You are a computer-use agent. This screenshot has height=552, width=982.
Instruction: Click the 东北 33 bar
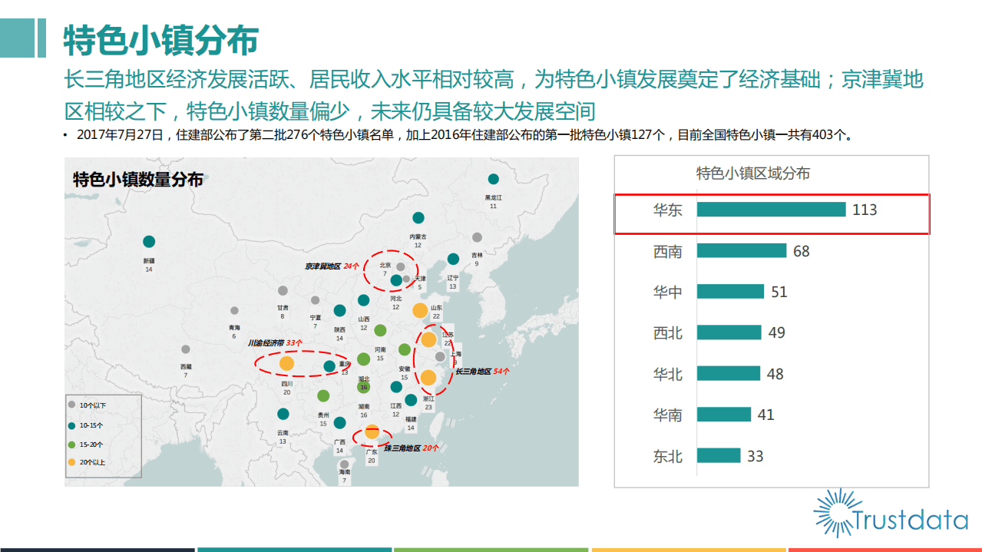point(718,456)
